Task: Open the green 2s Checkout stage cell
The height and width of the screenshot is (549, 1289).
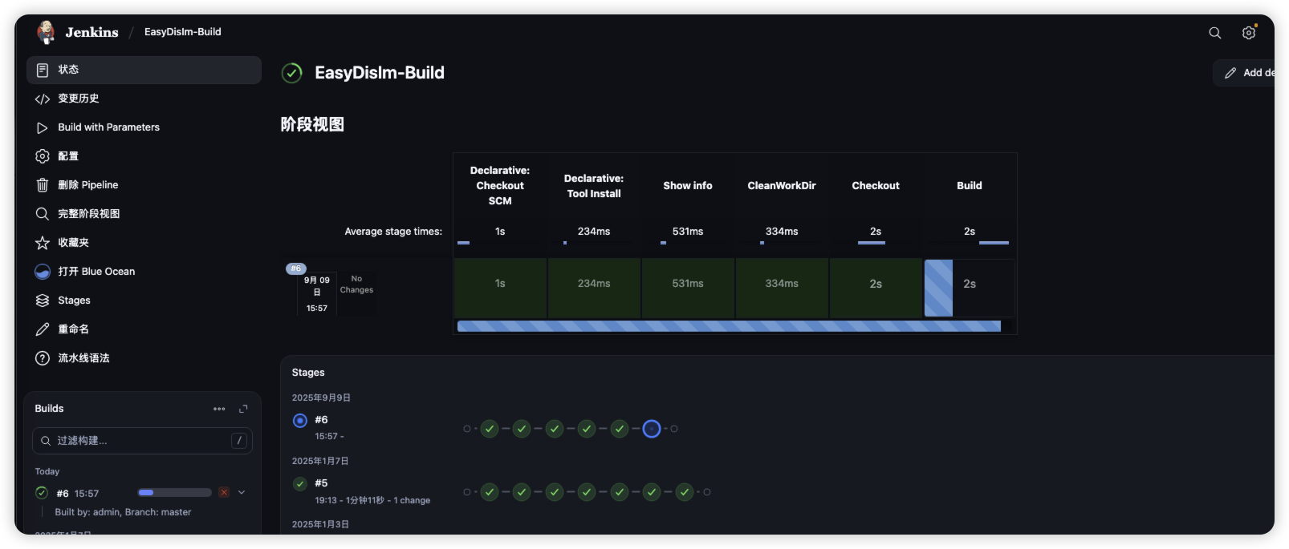Action: coord(876,288)
